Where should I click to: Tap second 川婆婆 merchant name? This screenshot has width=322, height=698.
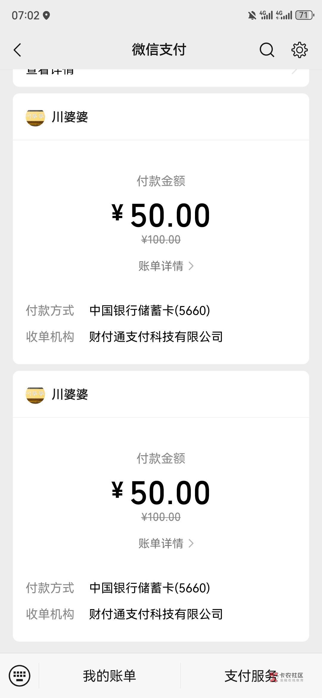[x=70, y=394]
